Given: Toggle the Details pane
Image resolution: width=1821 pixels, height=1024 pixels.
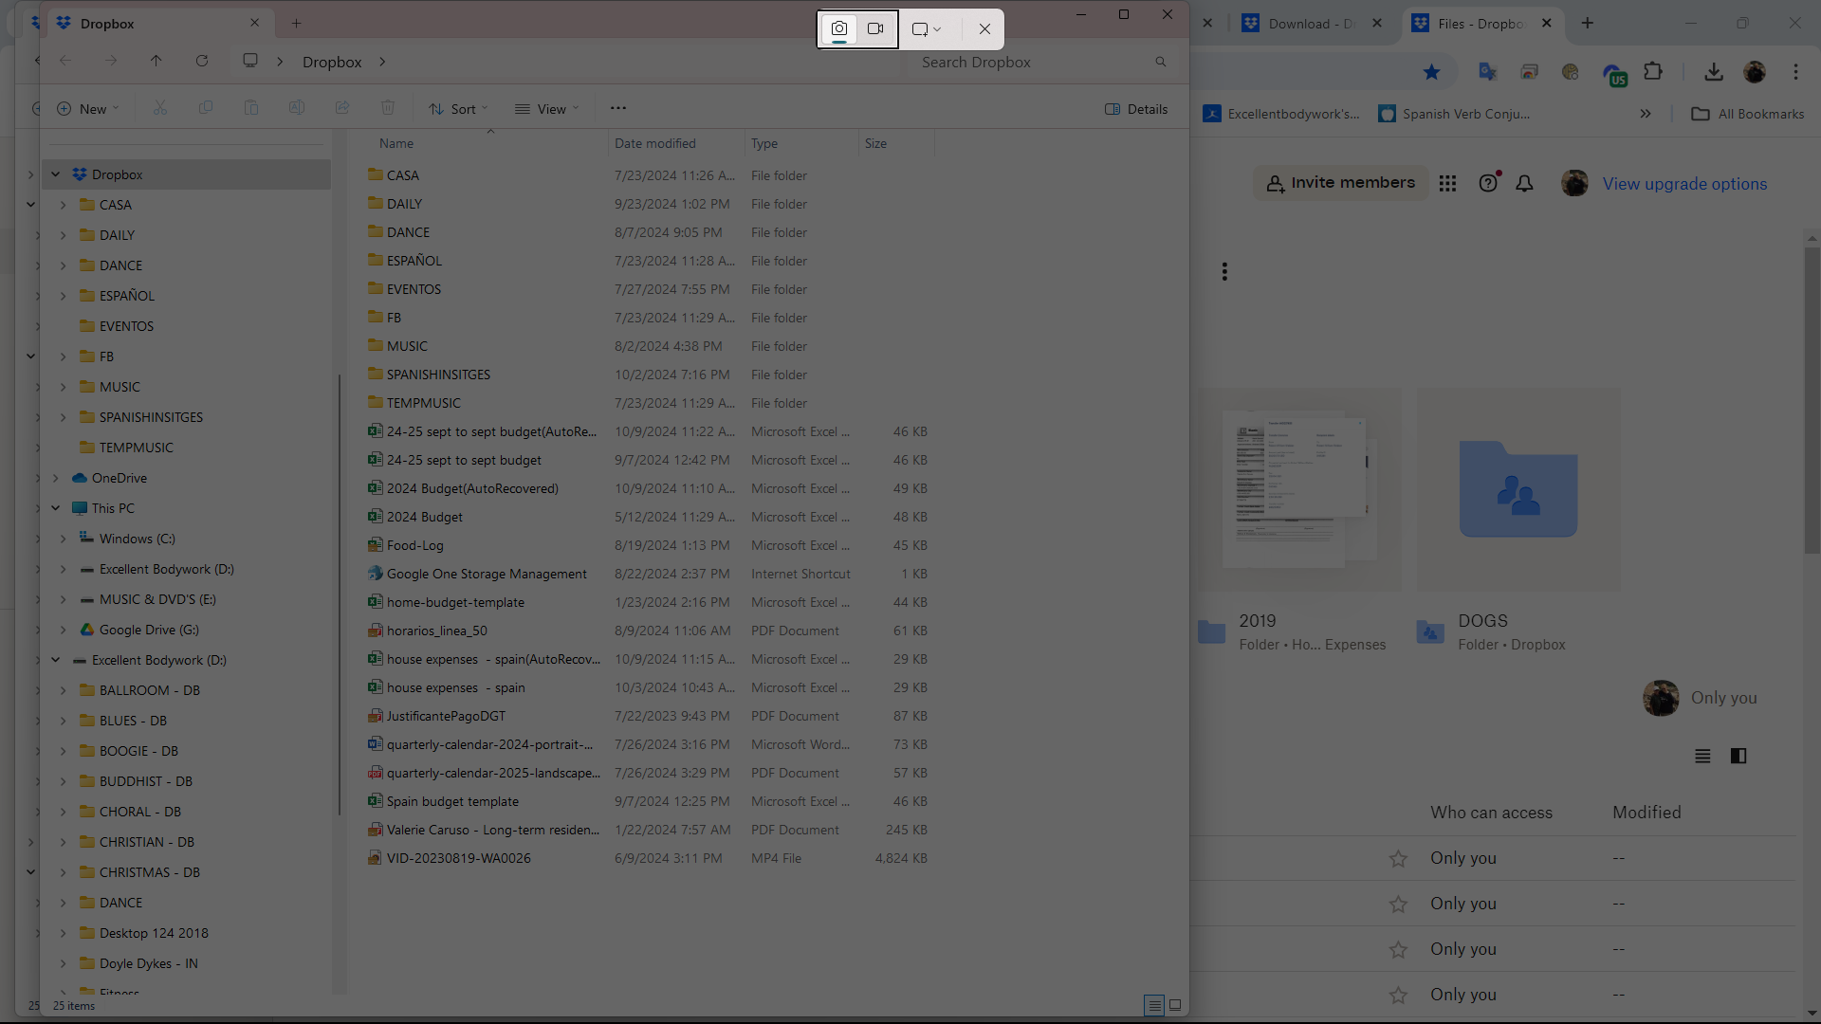Looking at the screenshot, I should 1136,109.
